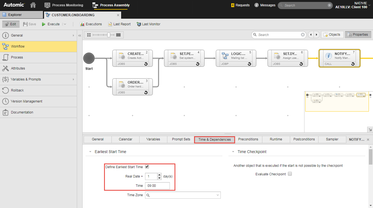373x208 pixels.
Task: Switch to the Preconditions tab
Action: tap(248, 139)
